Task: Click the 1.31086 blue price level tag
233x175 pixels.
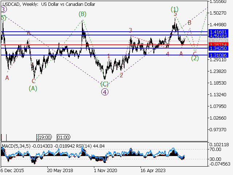Action: click(220, 55)
